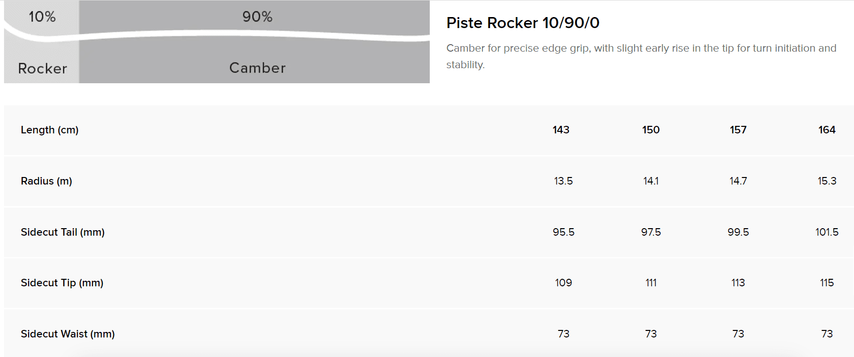
Task: Click the 113 sidecut tip value
Action: point(738,283)
